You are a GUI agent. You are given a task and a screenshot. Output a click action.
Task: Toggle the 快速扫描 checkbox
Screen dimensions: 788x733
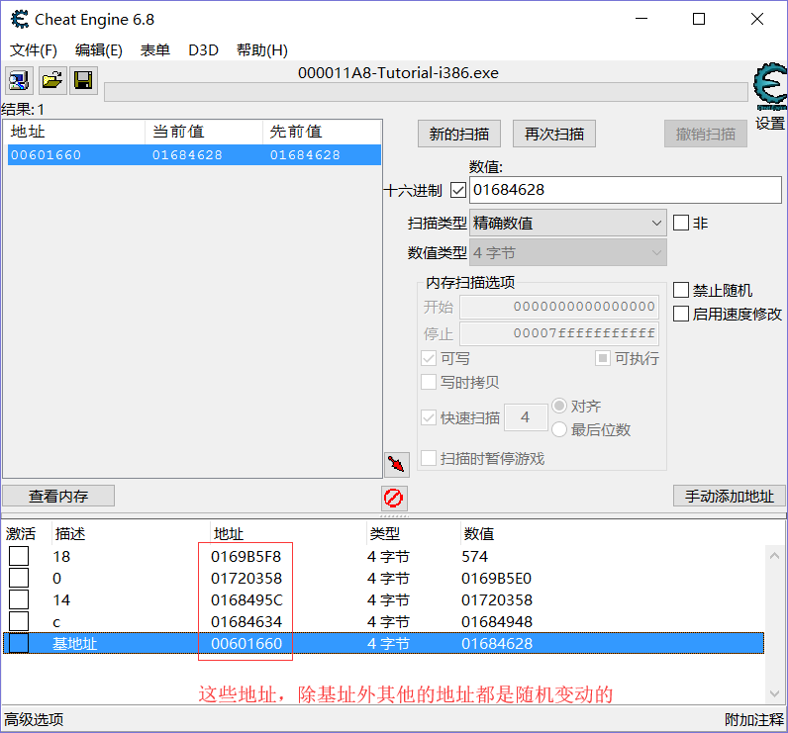point(429,417)
